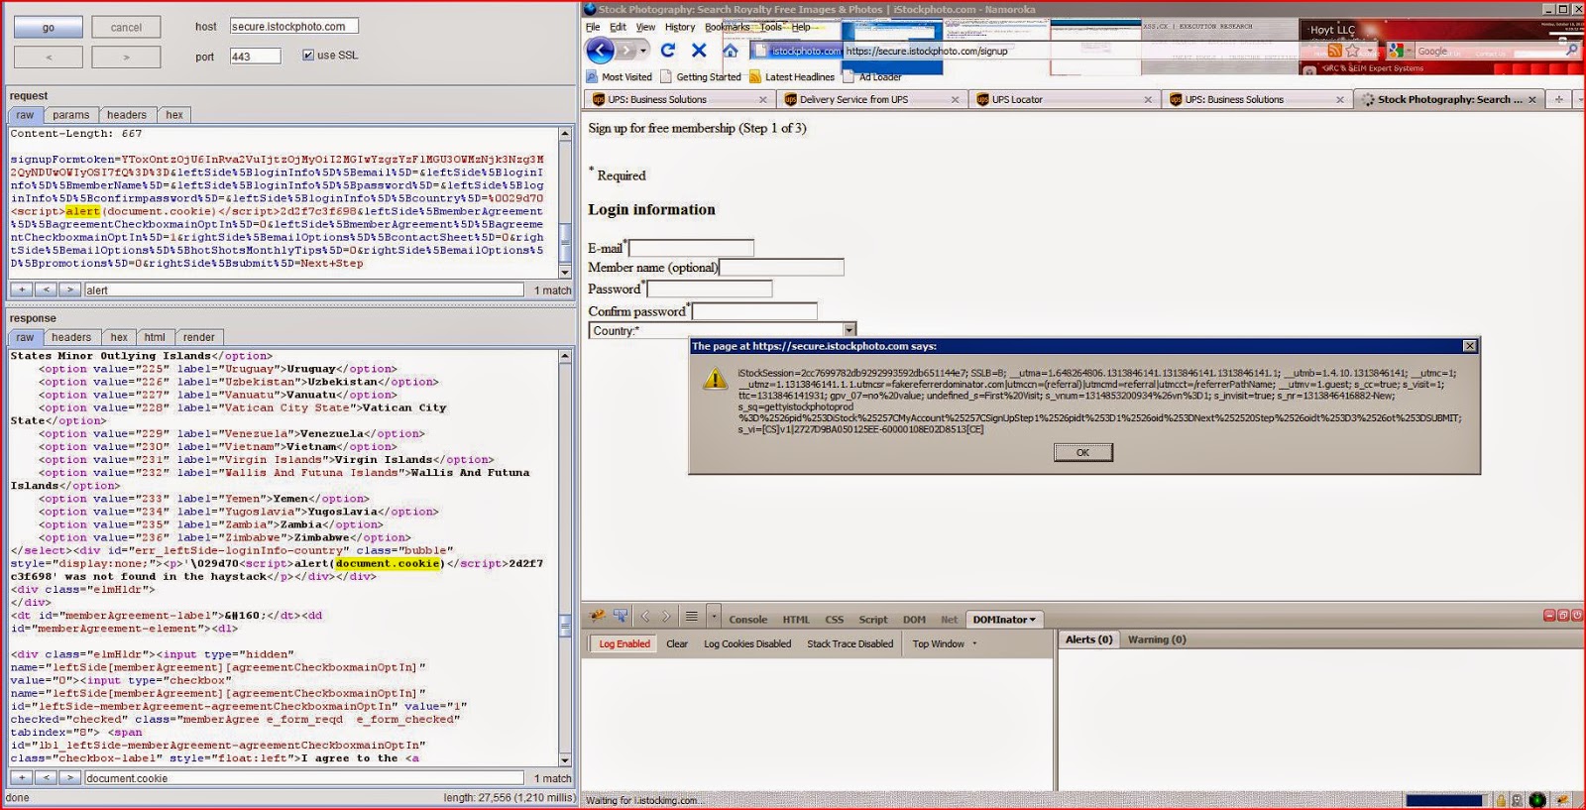Switch to the Warning (0) tab
This screenshot has width=1586, height=810.
(1157, 639)
